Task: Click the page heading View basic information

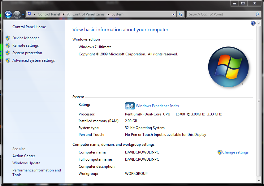Action: [x=120, y=30]
